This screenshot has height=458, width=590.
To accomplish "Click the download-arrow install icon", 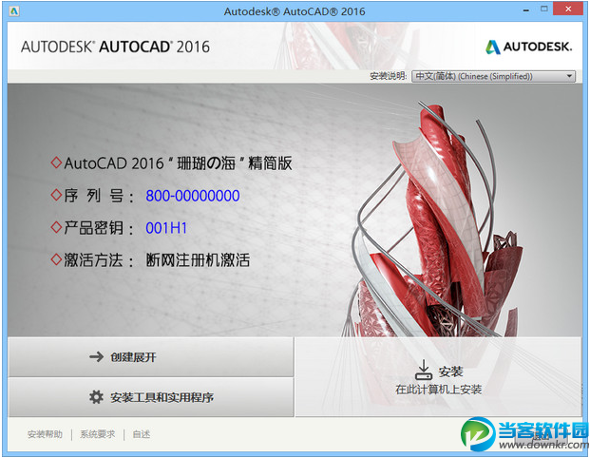I will coord(424,370).
